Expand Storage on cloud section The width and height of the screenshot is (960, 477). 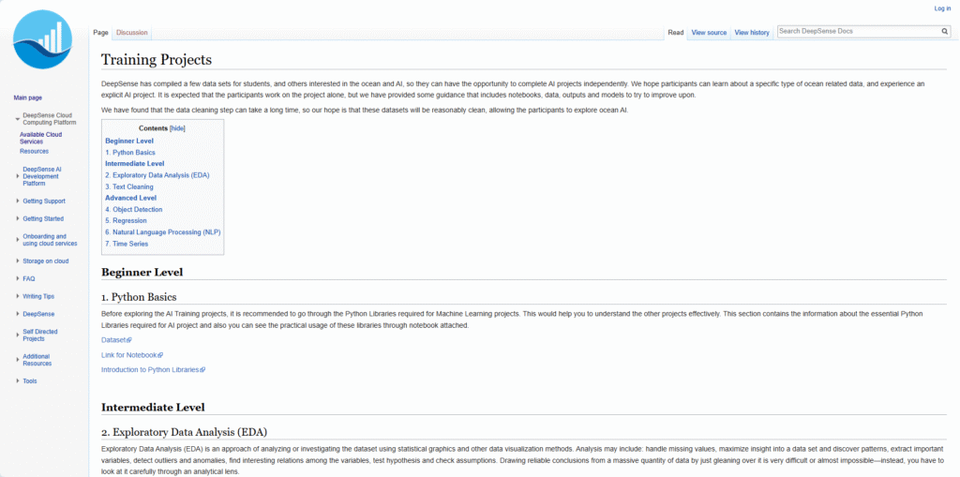pos(18,261)
